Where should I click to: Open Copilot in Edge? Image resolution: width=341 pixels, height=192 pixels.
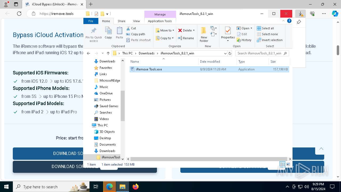(x=335, y=14)
